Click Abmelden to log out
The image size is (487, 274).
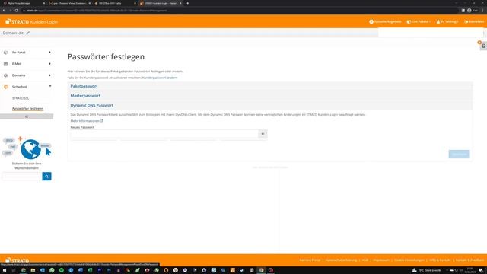point(474,22)
